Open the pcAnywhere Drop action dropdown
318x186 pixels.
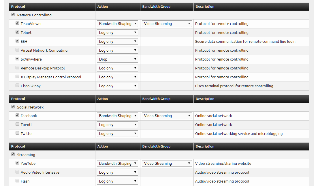pos(117,59)
